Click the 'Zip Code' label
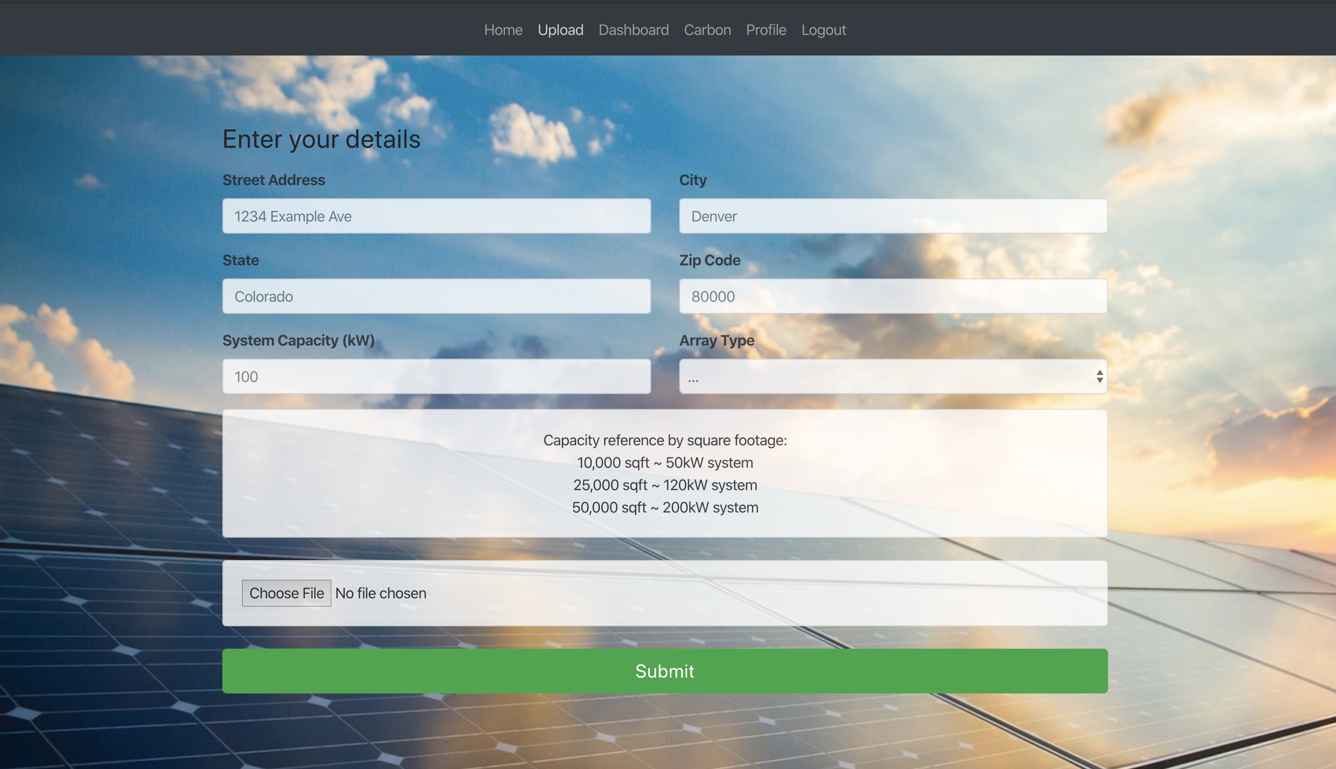This screenshot has width=1336, height=769. point(709,260)
